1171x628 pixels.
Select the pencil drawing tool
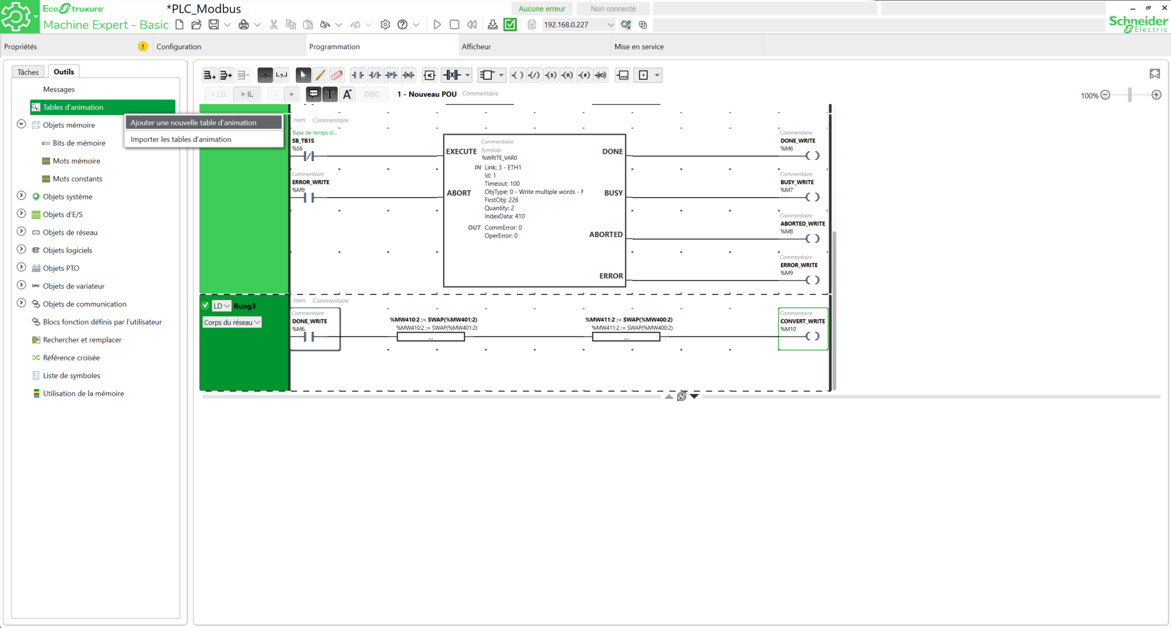(x=320, y=75)
